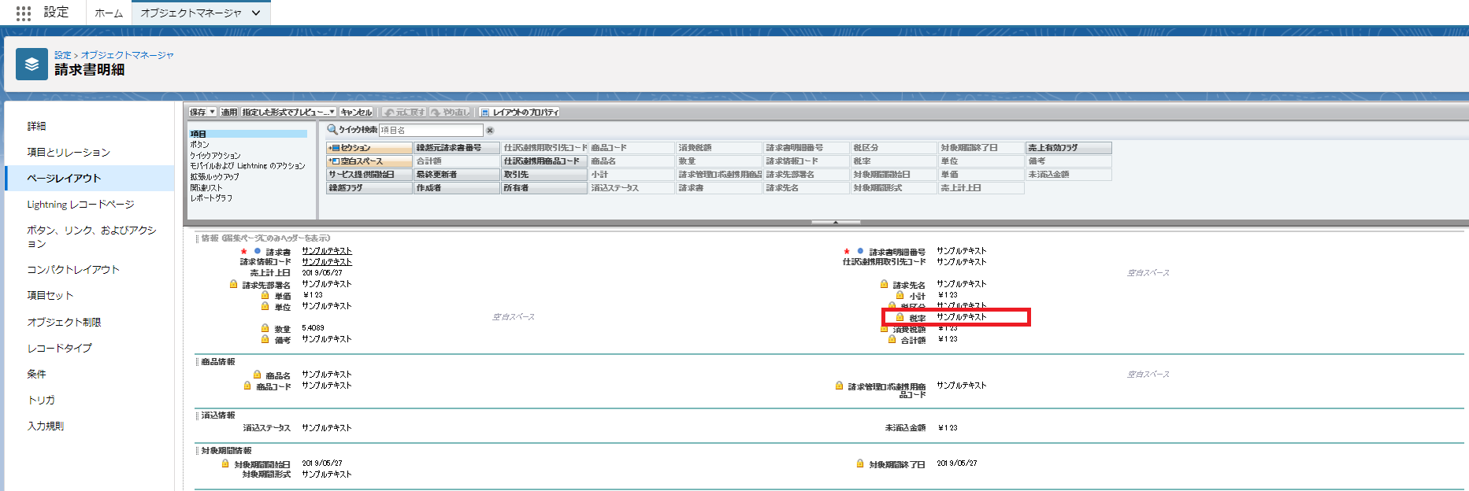Switch to the ホーム tab
1469x491 pixels.
pos(109,13)
